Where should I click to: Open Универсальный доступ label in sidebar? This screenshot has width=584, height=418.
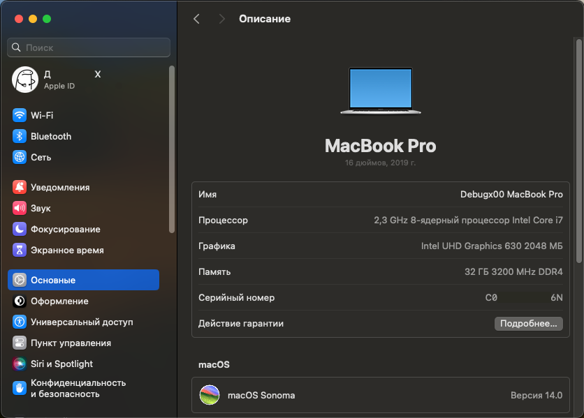(x=82, y=322)
